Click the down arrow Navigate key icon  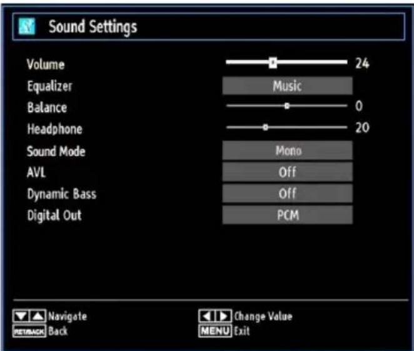coord(21,316)
